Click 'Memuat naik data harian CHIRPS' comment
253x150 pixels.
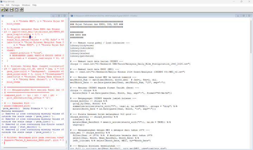pyautogui.click(x=97, y=61)
